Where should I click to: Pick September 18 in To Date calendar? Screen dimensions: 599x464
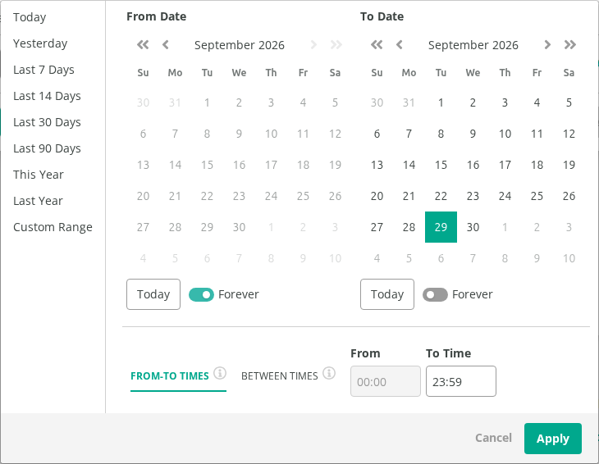click(537, 165)
